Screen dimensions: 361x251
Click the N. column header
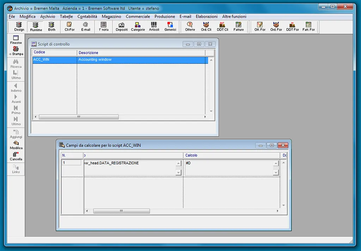point(72,155)
